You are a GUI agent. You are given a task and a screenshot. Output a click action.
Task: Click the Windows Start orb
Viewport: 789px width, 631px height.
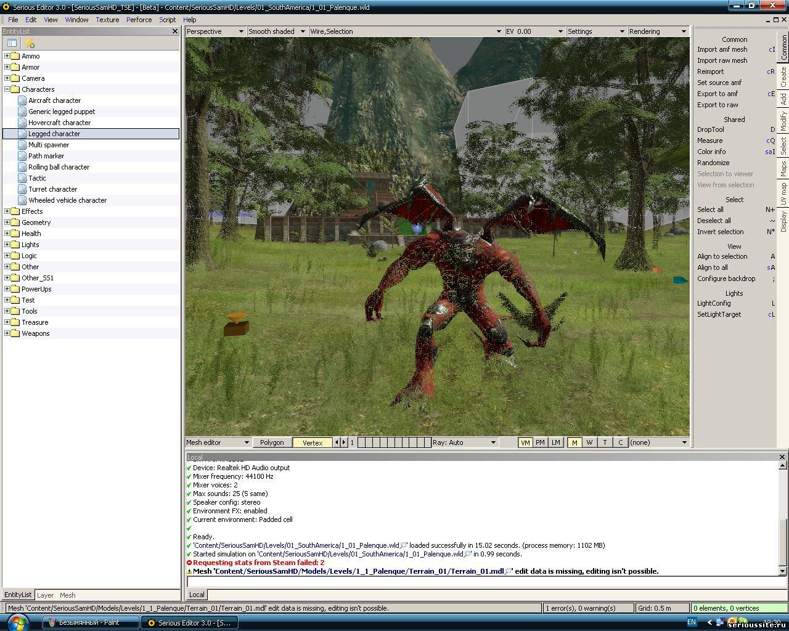[x=17, y=622]
